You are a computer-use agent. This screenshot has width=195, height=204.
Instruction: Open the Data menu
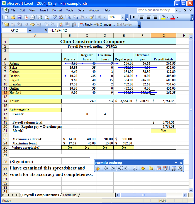81,10
